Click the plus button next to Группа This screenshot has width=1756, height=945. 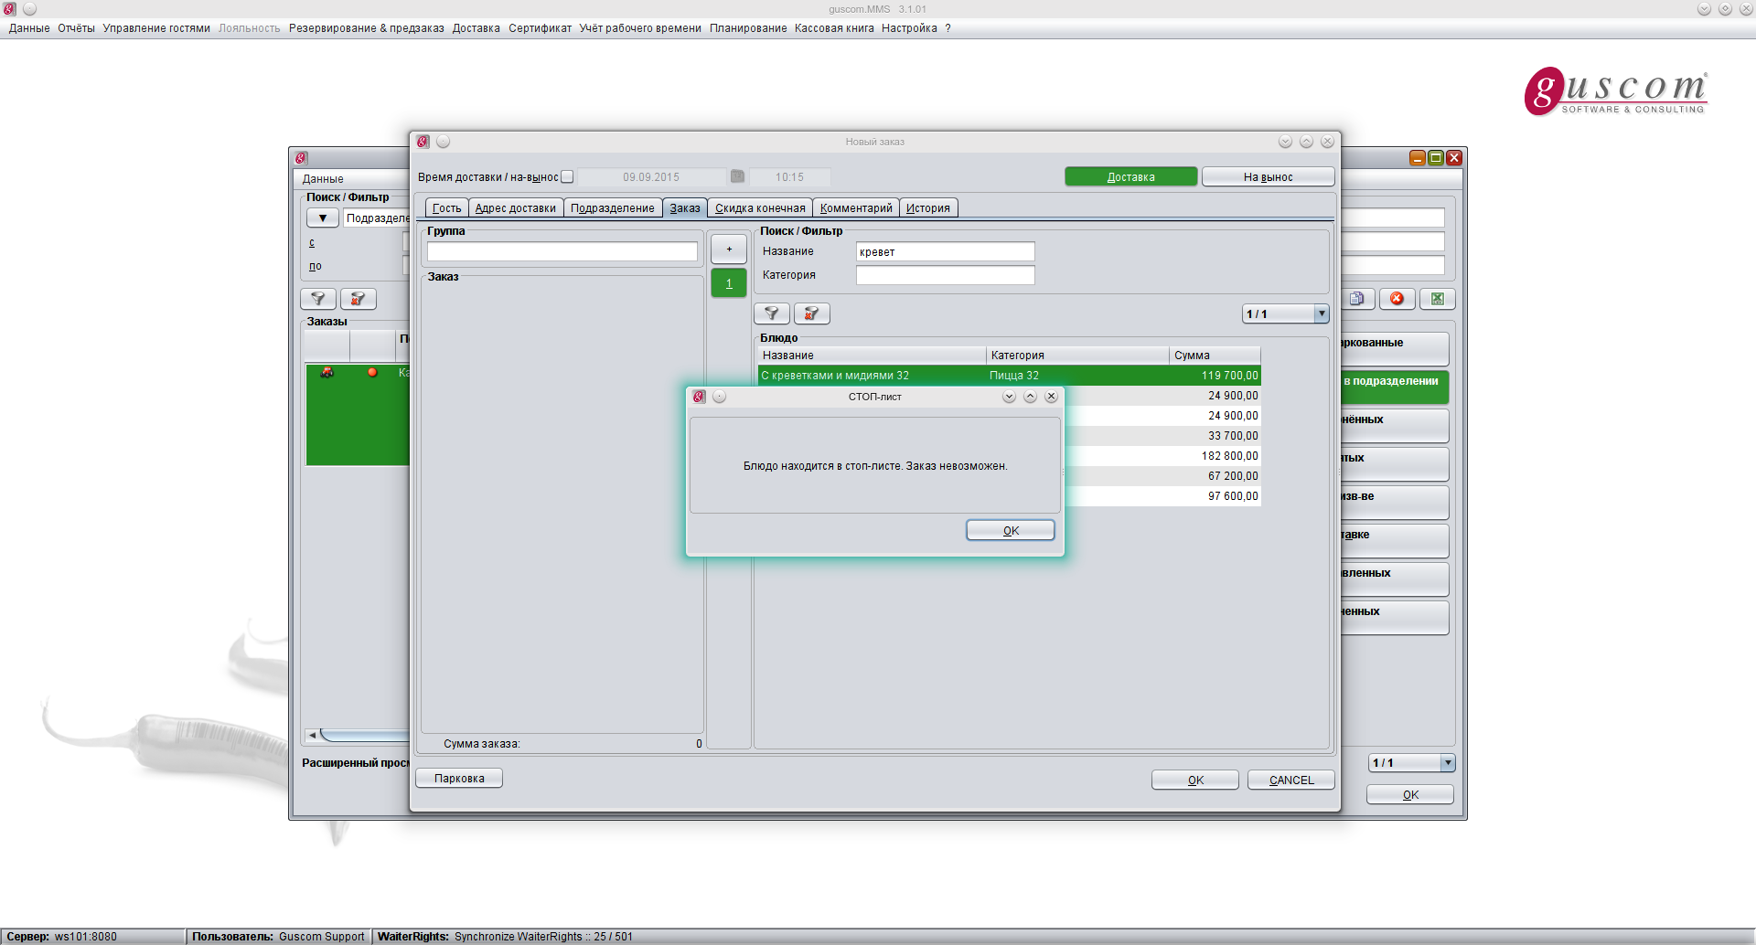(x=729, y=250)
